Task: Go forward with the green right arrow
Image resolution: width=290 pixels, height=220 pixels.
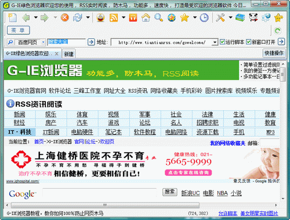Action: point(45,17)
